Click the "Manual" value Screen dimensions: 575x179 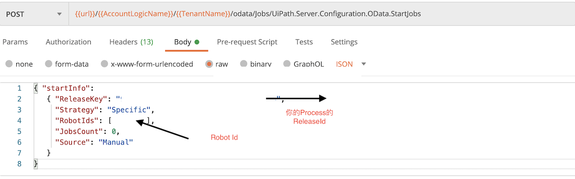point(116,142)
